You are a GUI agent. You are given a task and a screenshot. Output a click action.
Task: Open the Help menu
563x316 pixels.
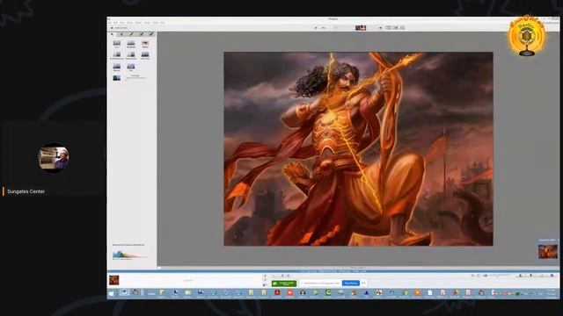(x=163, y=23)
